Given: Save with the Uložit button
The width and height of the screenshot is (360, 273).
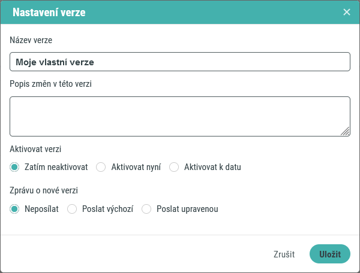Looking at the screenshot, I should [329, 254].
